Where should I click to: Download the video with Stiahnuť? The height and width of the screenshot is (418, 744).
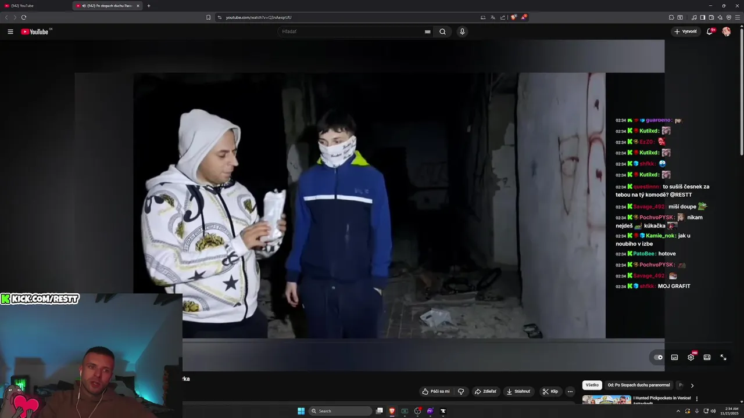[518, 391]
